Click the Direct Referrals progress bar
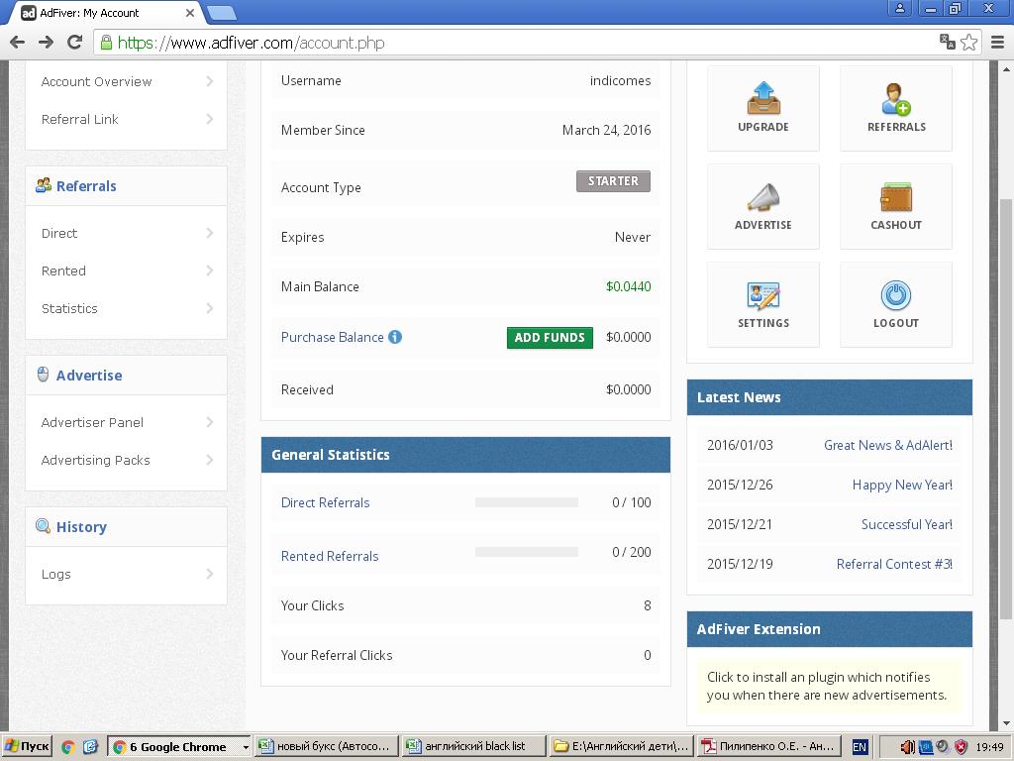This screenshot has width=1014, height=761. 527,502
